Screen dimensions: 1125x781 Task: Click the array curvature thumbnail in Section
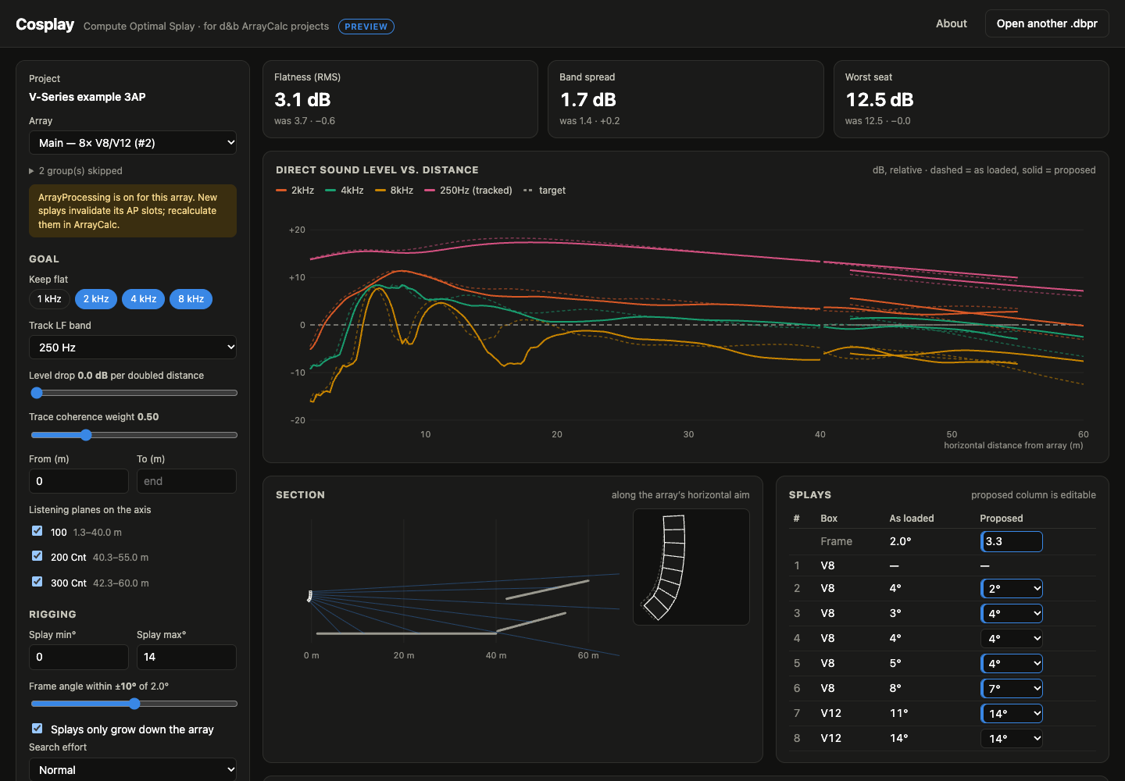[x=691, y=567]
